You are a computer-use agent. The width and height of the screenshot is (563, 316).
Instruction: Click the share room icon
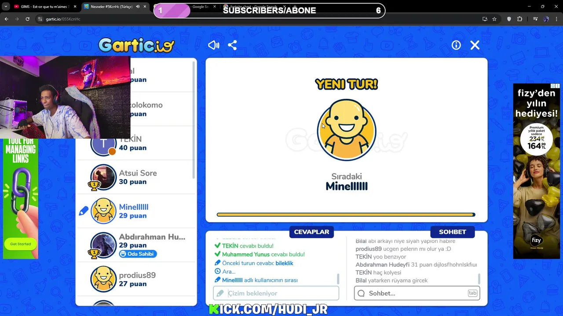pyautogui.click(x=232, y=45)
